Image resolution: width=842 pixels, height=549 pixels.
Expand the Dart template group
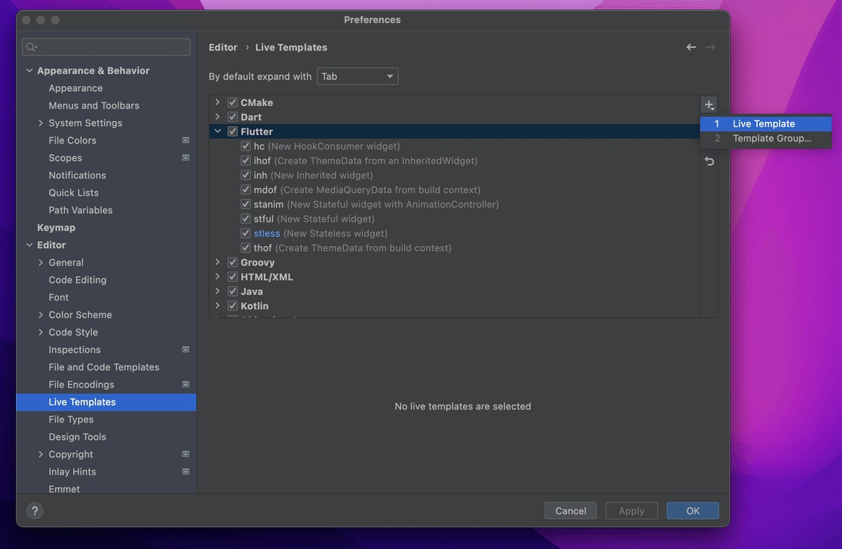(218, 117)
